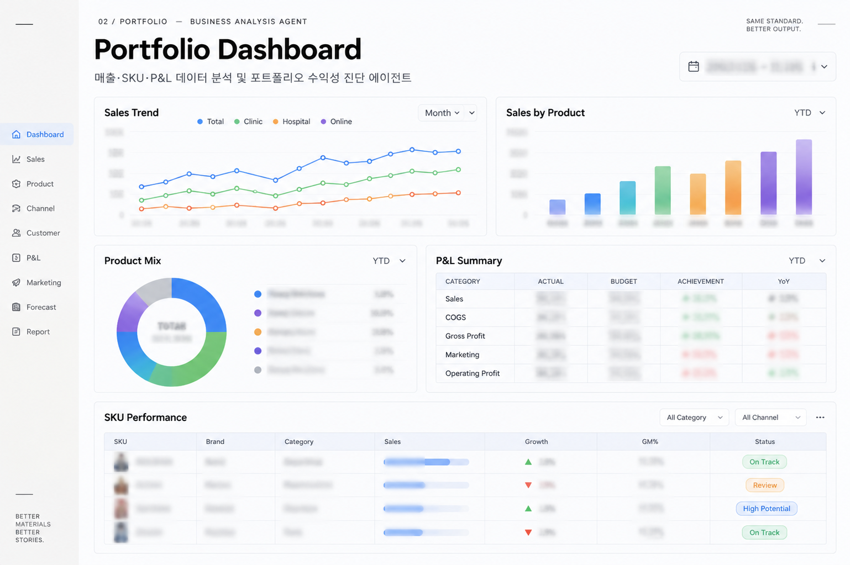Toggle the Online series in legend
The height and width of the screenshot is (565, 850).
point(336,122)
